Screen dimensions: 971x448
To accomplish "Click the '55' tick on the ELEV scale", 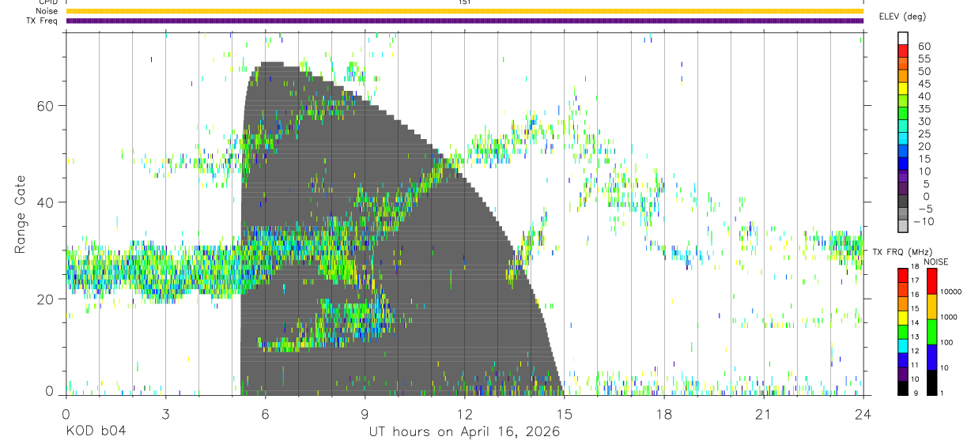I will pyautogui.click(x=923, y=58).
